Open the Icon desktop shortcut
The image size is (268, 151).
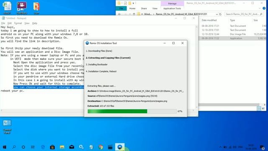[36, 8]
